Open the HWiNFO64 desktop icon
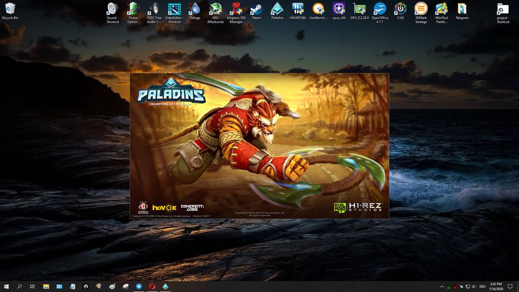519x292 pixels. pos(298,10)
